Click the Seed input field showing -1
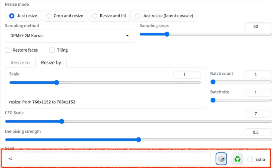Screen dimensions: 277x168 point(108,158)
